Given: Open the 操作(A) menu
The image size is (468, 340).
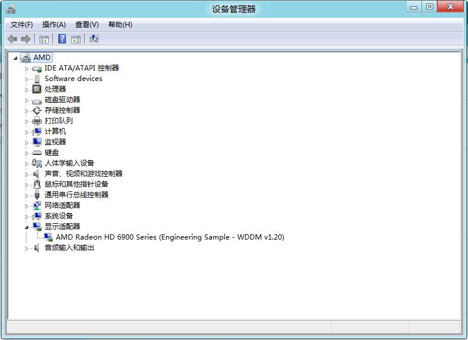Looking at the screenshot, I should (x=54, y=25).
